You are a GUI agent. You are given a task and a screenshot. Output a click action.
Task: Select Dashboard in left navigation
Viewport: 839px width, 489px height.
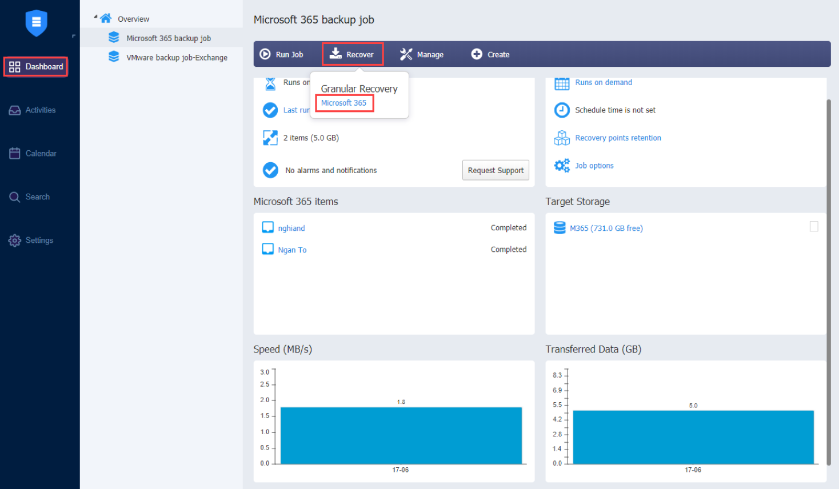pyautogui.click(x=35, y=66)
